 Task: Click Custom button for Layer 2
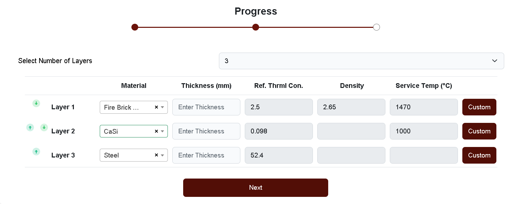[479, 131]
